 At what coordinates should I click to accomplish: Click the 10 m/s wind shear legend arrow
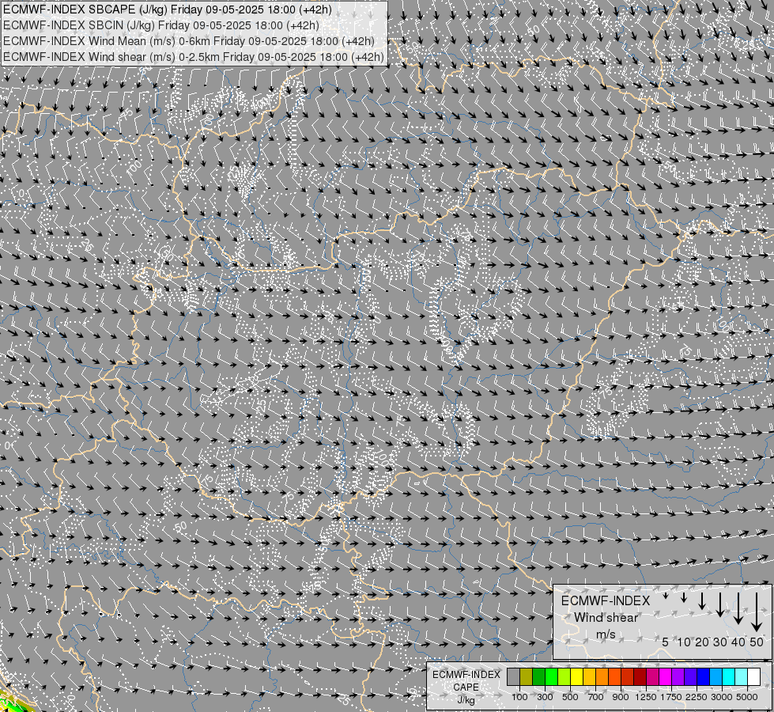point(684,597)
